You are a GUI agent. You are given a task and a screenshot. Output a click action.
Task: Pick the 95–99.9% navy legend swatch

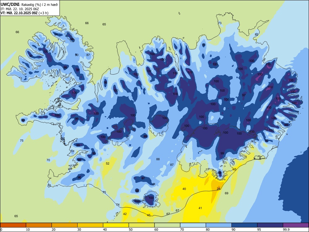coord(270,225)
